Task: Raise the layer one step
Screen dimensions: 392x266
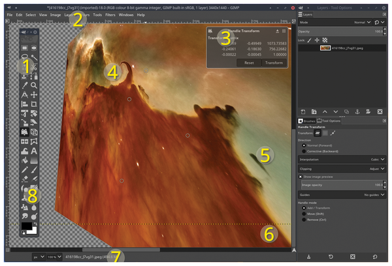Action: pos(325,111)
